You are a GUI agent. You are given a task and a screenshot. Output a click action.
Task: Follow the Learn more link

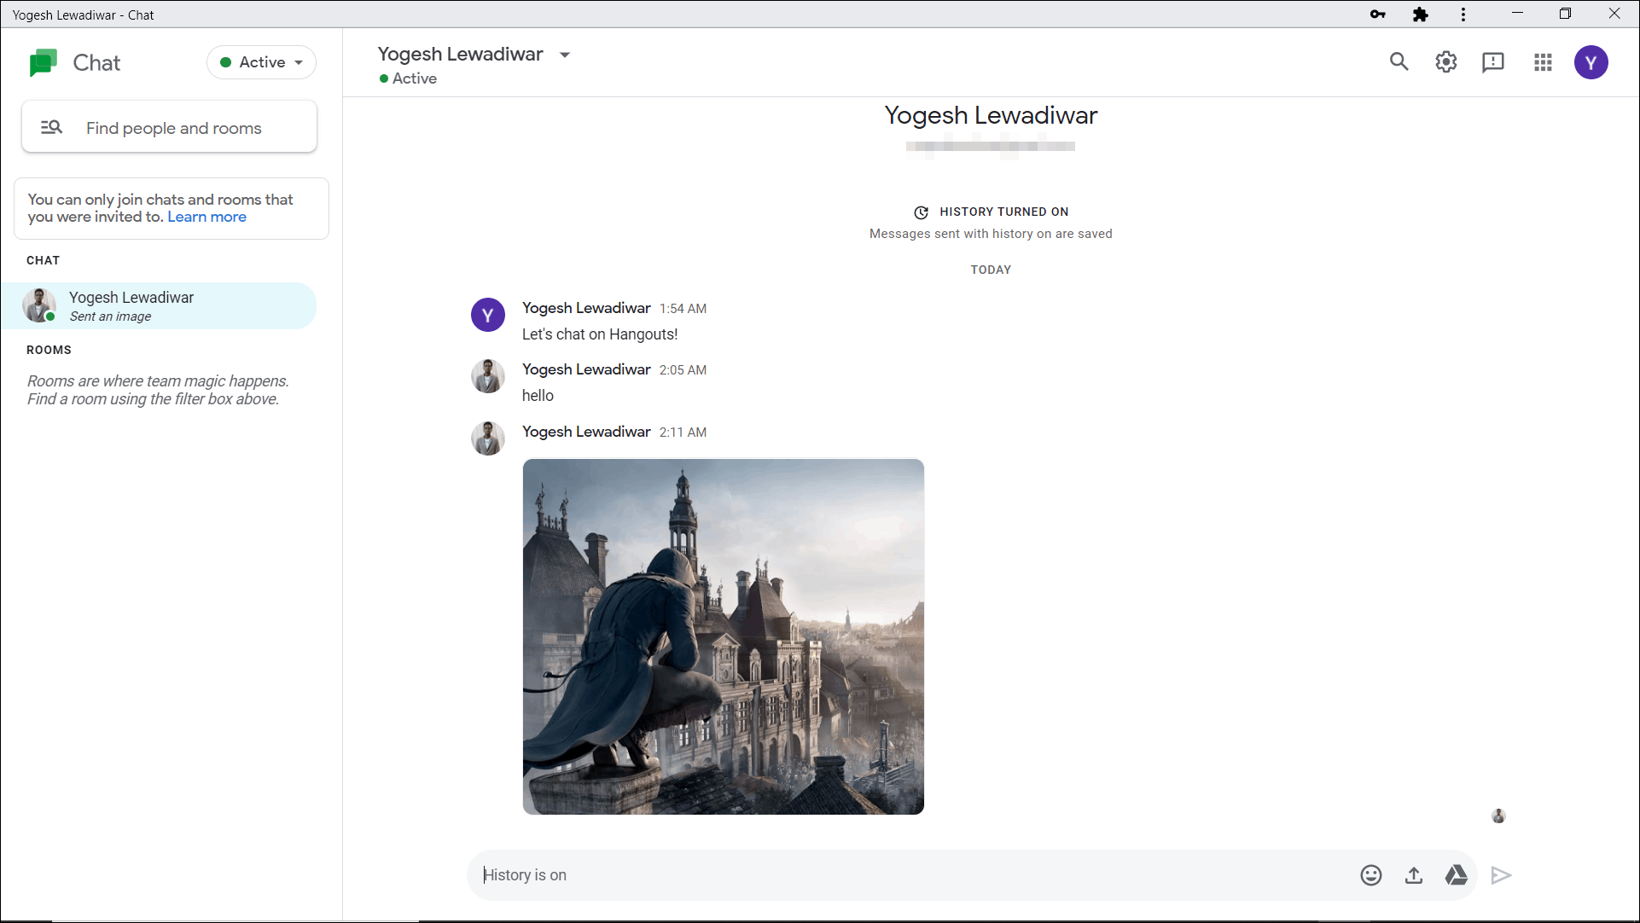tap(206, 217)
